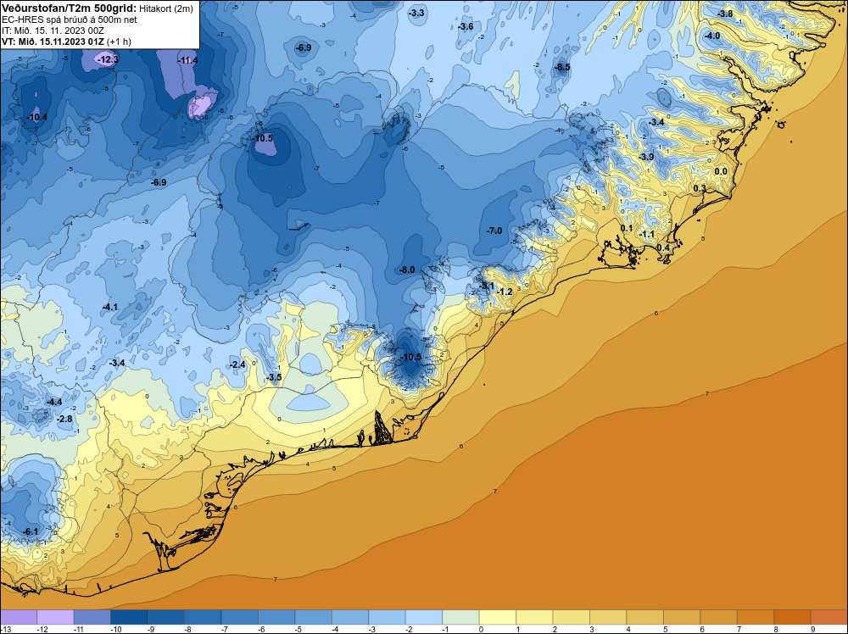The image size is (848, 634).
Task: Select legend swatch between -4 and -3
Action: tap(350, 617)
